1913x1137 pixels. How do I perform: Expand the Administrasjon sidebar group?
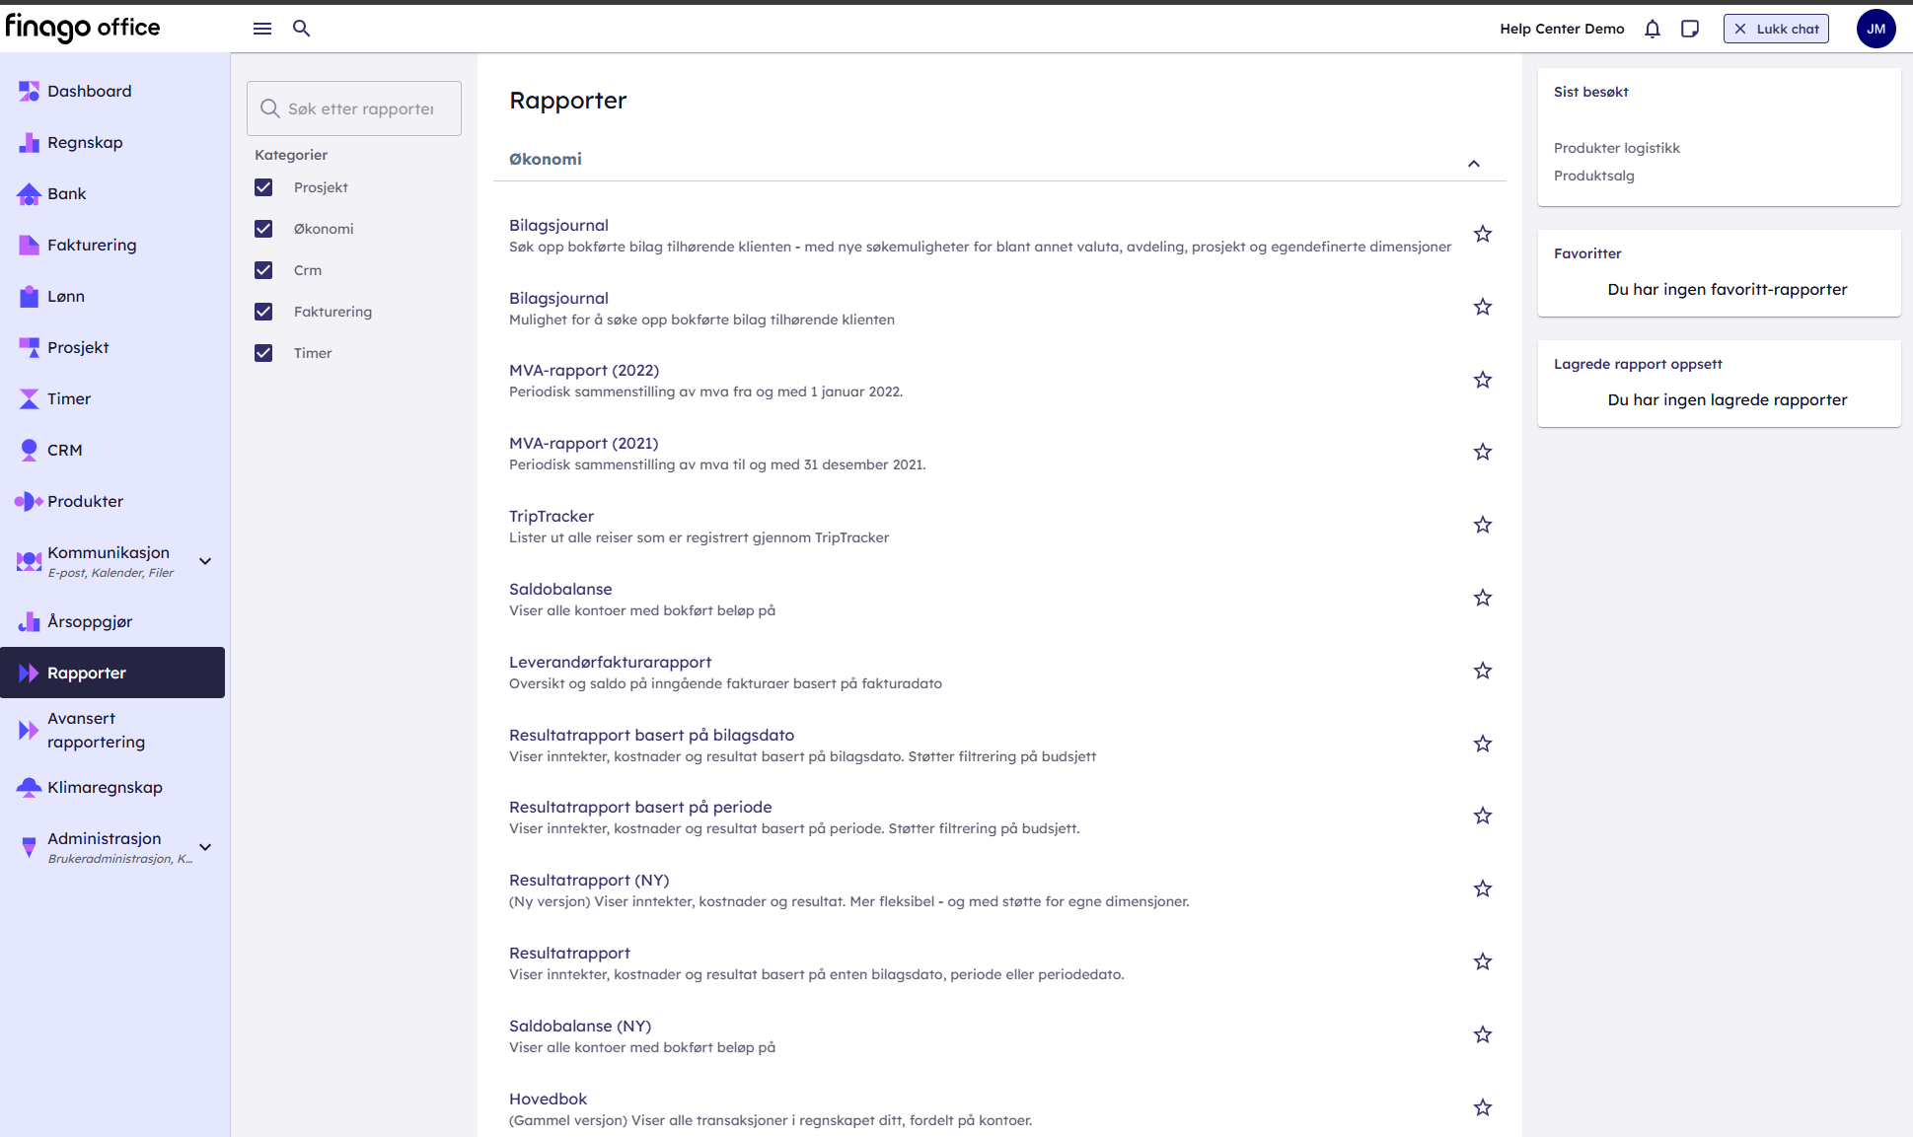tap(205, 847)
